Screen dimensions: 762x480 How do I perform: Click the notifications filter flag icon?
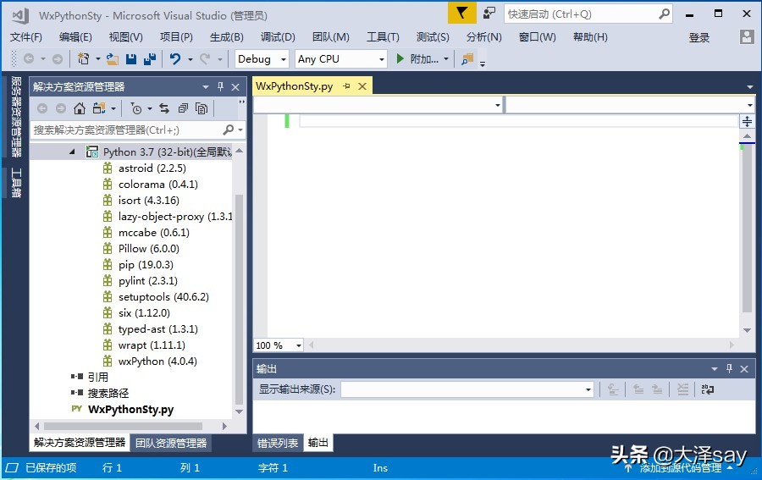coord(461,13)
